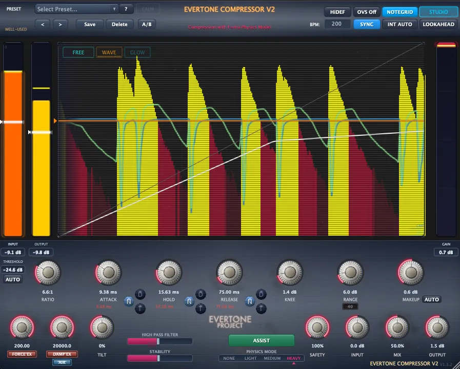Set Hold timing to N (normal note)
Image resolution: width=460 pixels, height=369 pixels.
click(189, 301)
